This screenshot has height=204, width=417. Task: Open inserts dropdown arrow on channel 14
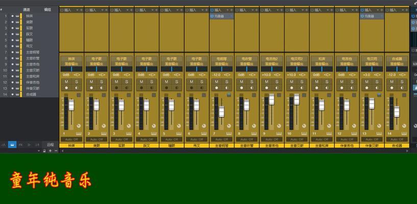pos(403,10)
